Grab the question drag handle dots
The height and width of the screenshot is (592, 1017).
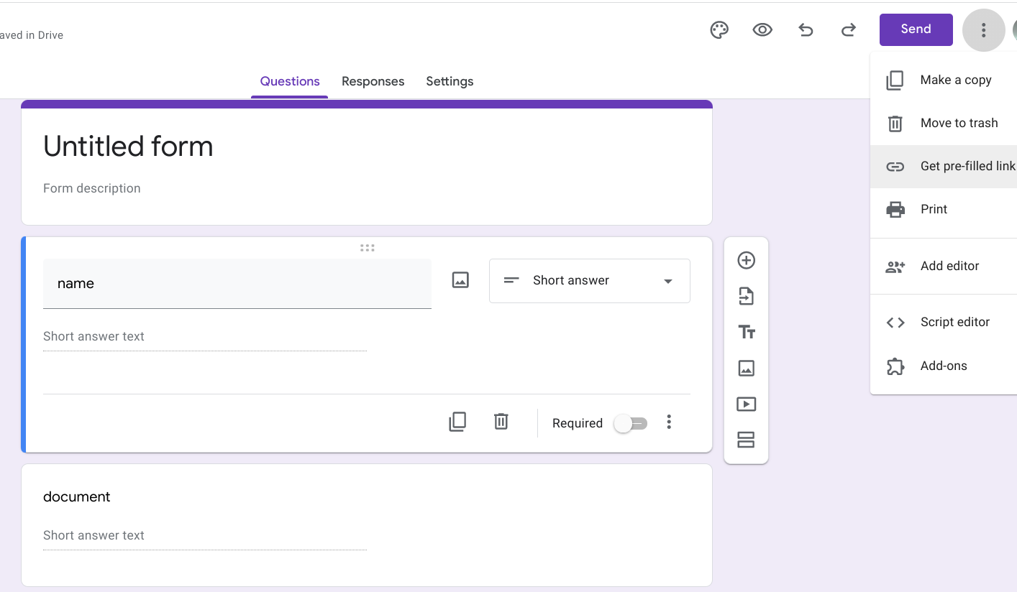[x=368, y=248]
